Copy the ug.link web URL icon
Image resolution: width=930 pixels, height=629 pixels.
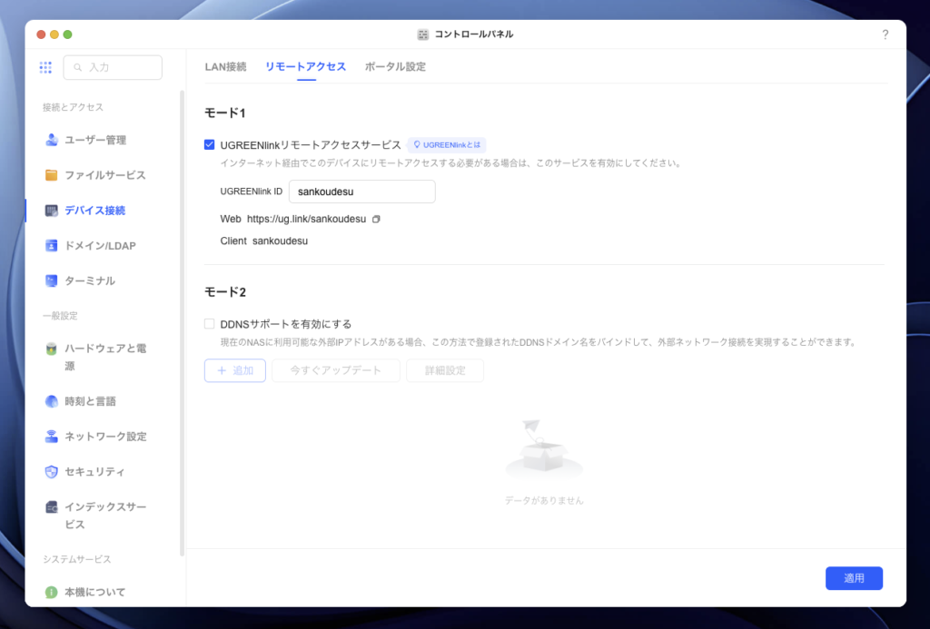click(376, 219)
